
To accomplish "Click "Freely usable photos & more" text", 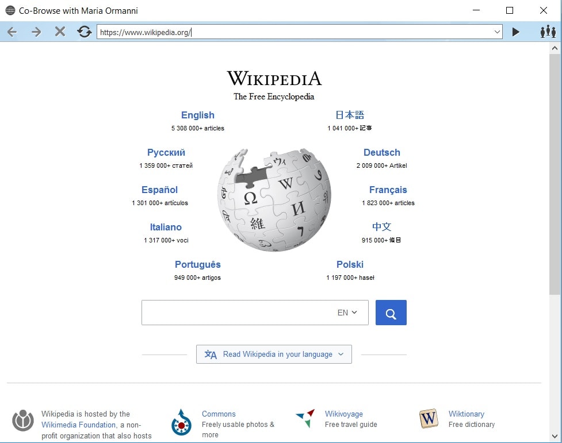I will (238, 429).
